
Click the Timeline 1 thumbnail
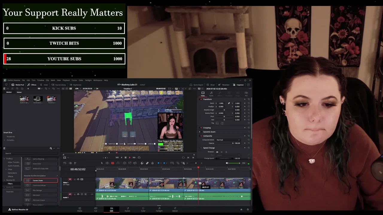[51, 99]
